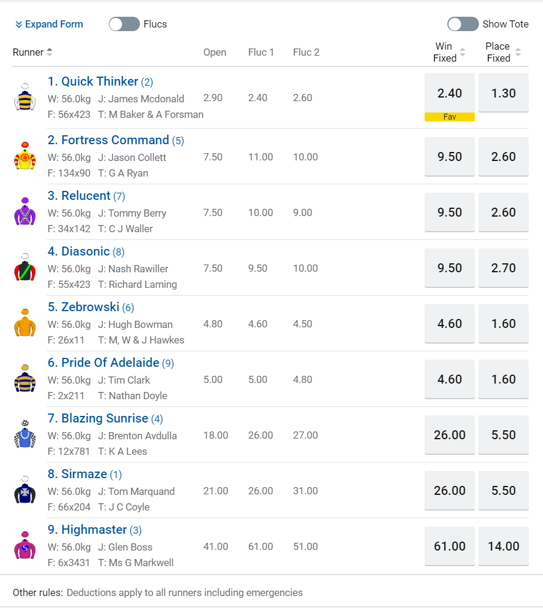Viewport: 543px width, 608px height.
Task: Click Fortress Command's red and yellow silks icon
Action: point(25,156)
